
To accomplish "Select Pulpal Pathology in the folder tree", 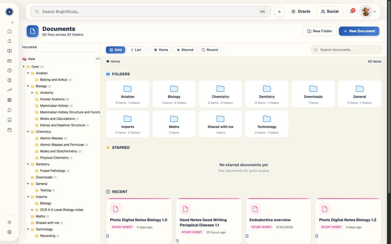I will 52,171.
